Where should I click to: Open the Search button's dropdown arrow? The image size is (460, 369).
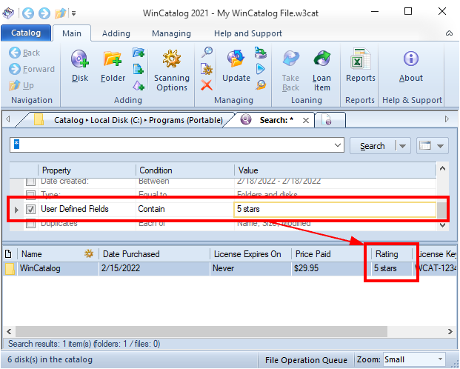point(402,146)
